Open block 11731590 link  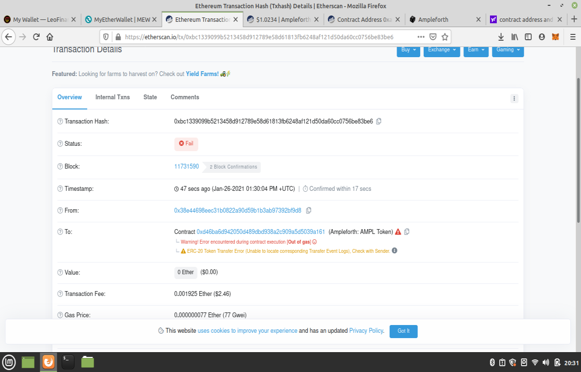[186, 166]
